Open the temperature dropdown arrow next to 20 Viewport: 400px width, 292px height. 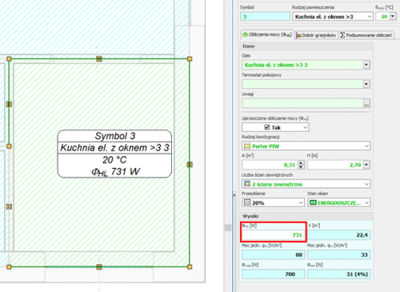click(393, 17)
